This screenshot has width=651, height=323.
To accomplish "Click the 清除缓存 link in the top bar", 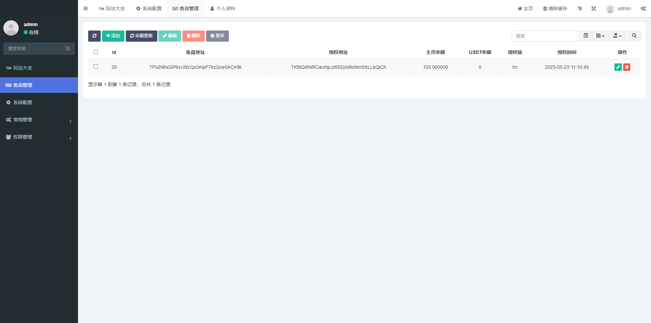I will [x=555, y=8].
